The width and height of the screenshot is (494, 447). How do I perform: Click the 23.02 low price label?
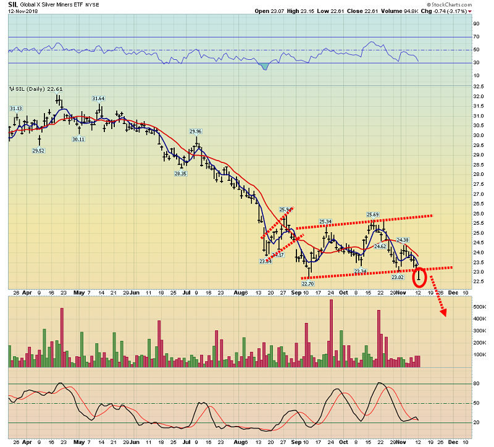(398, 277)
